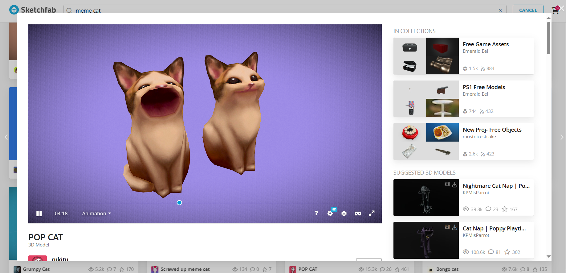566x273 pixels.
Task: Click the IN COLLECTIONS heading
Action: coord(414,31)
